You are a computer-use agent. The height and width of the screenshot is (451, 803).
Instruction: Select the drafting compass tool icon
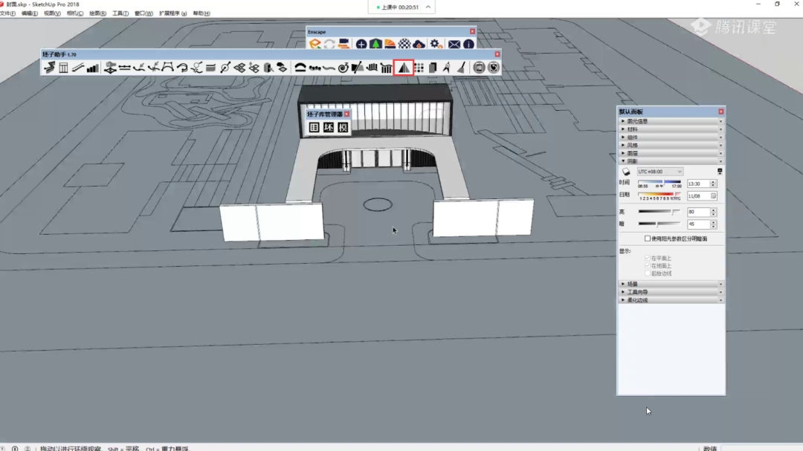447,68
